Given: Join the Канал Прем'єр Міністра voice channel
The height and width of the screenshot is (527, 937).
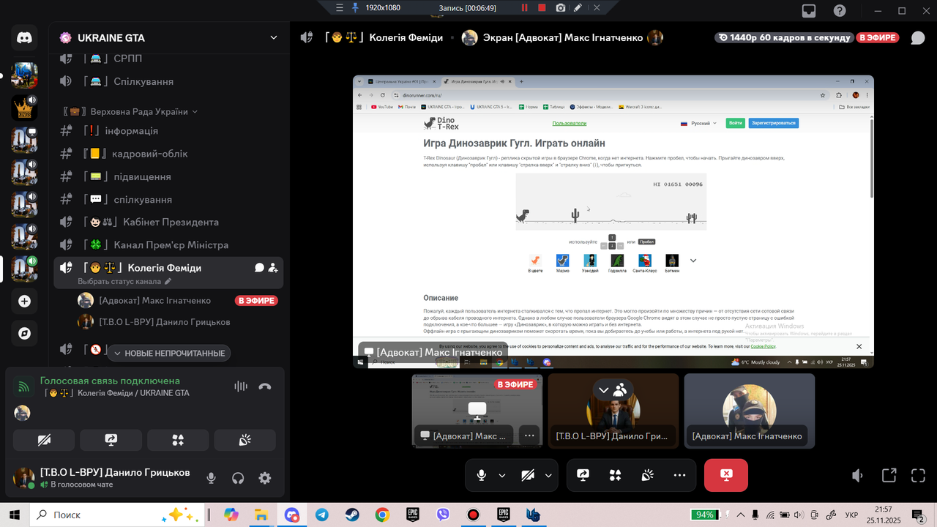Looking at the screenshot, I should pyautogui.click(x=168, y=245).
